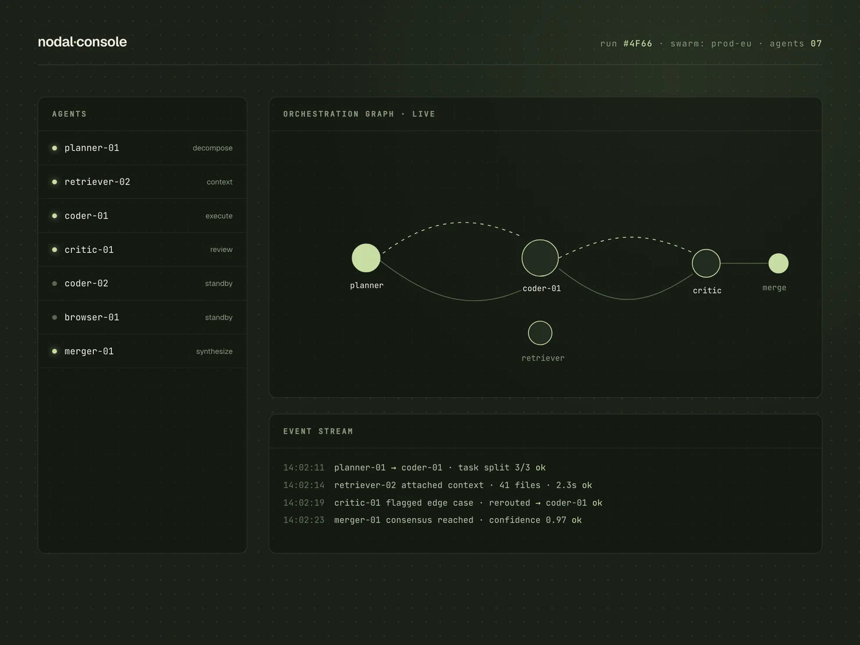Screen dimensions: 860x645
Task: Select the 14:02:23 merger-01 consensus event
Action: point(433,520)
